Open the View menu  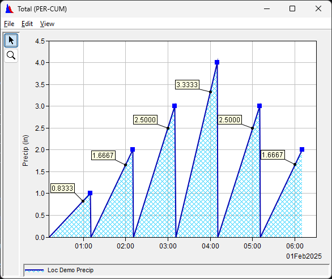tap(47, 24)
